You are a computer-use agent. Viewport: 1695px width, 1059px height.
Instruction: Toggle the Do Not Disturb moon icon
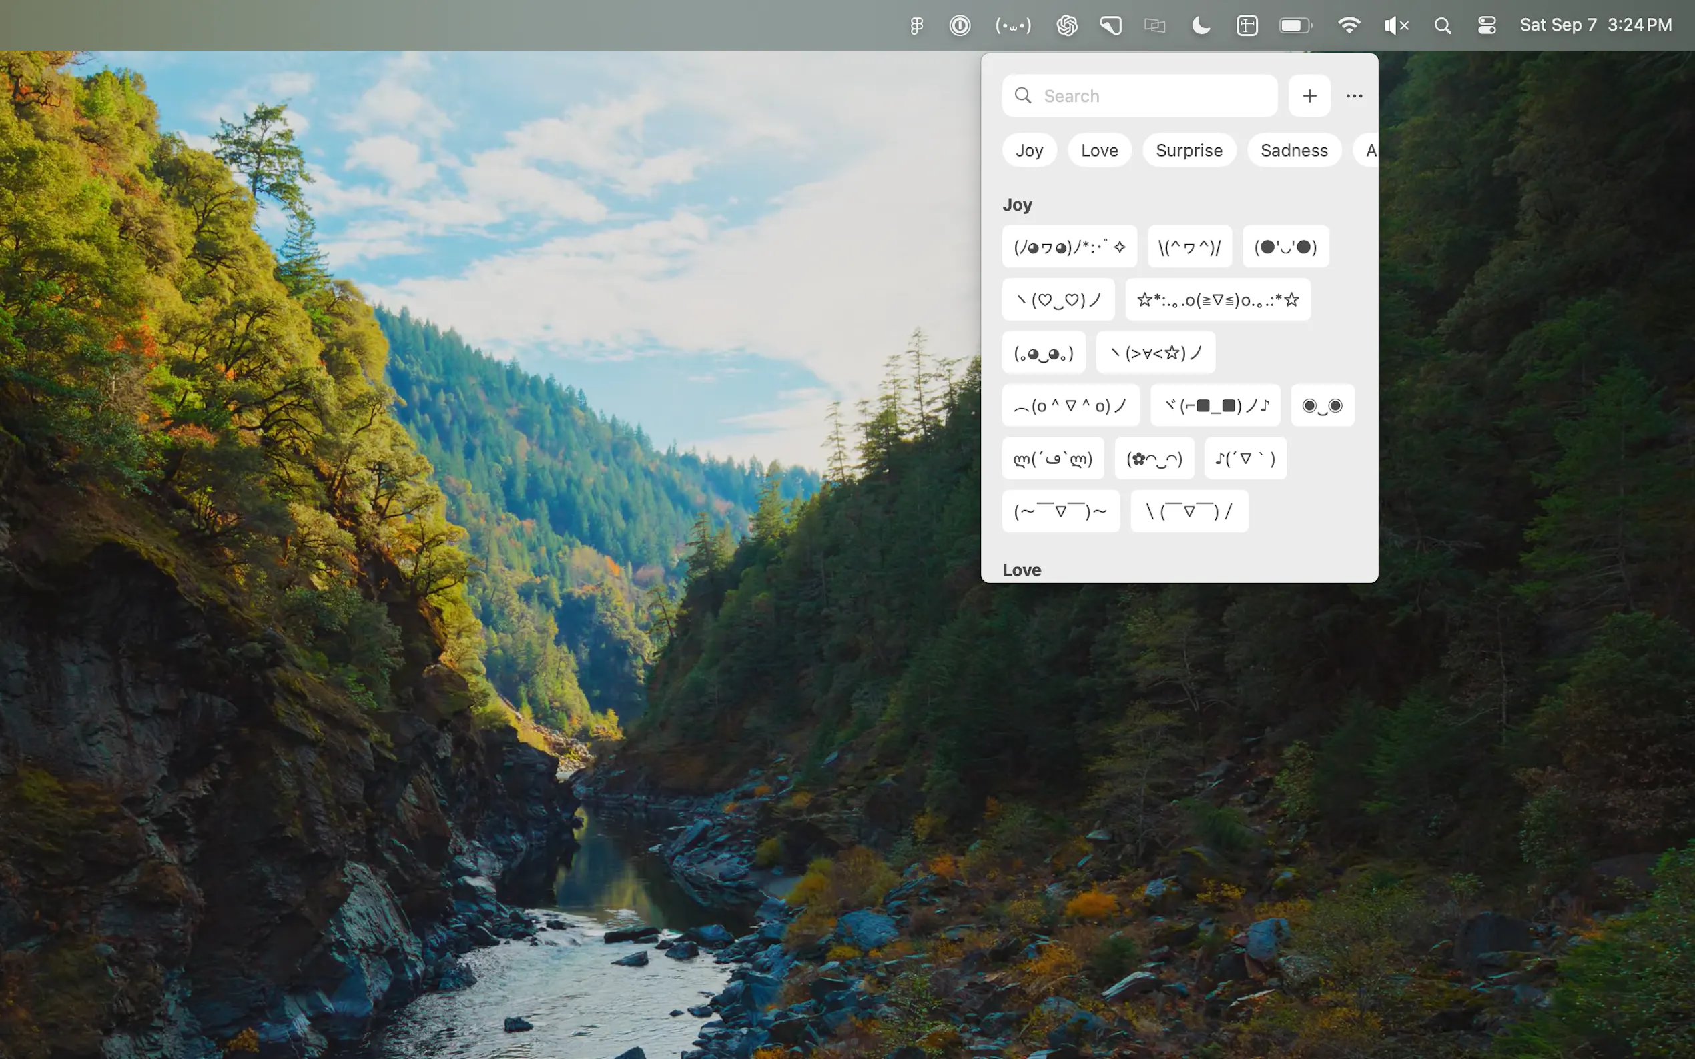(x=1201, y=26)
